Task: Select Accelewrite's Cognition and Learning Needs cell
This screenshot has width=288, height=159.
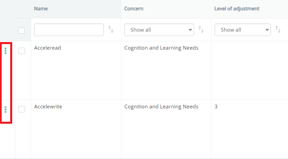Action: (x=161, y=106)
